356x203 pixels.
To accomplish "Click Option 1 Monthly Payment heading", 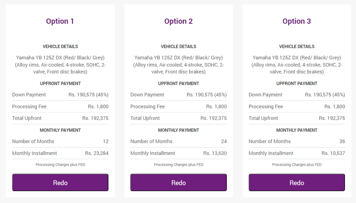I will click(x=60, y=130).
